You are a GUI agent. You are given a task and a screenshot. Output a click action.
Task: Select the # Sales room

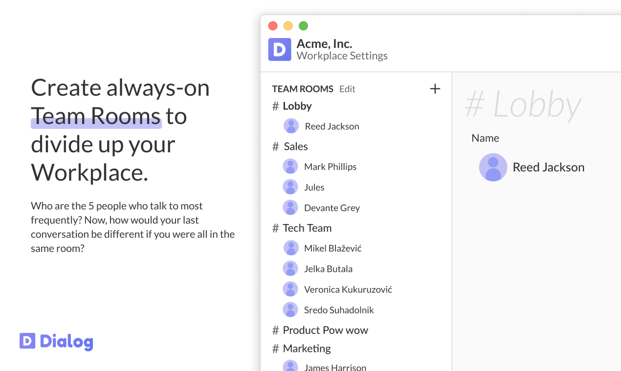[290, 146]
